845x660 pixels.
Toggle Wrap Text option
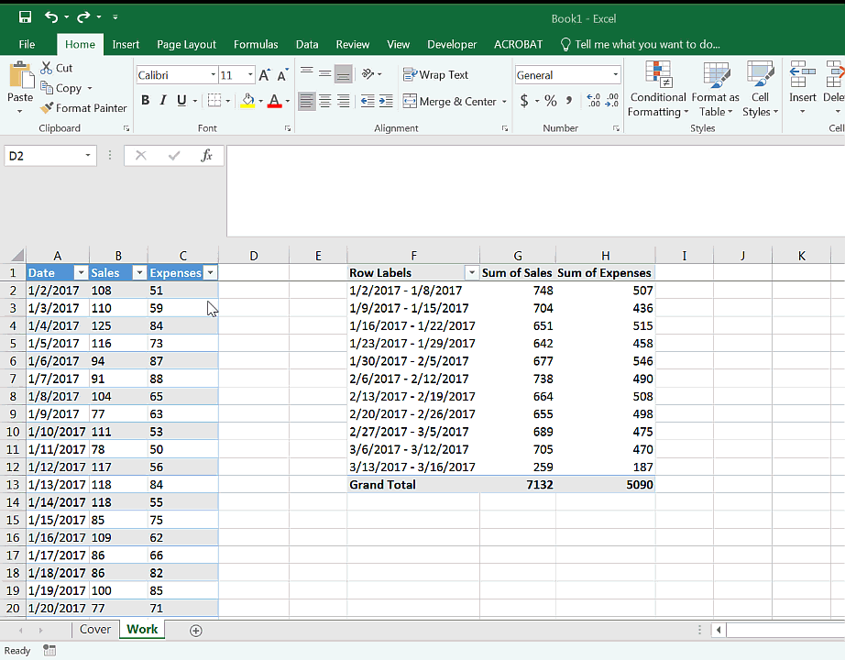click(x=436, y=75)
